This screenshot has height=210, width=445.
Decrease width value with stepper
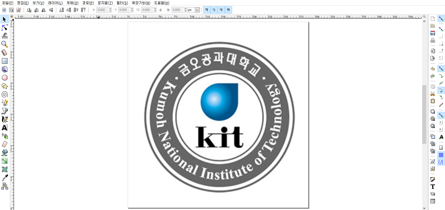[x=155, y=11]
